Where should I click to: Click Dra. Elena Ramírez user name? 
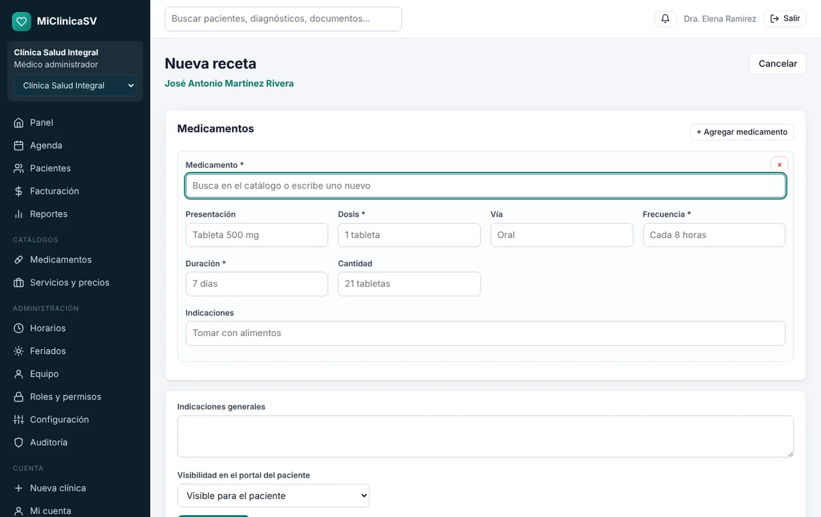(720, 19)
